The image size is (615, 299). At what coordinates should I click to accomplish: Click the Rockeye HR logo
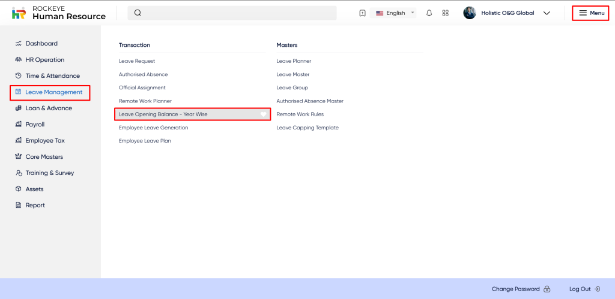point(19,13)
